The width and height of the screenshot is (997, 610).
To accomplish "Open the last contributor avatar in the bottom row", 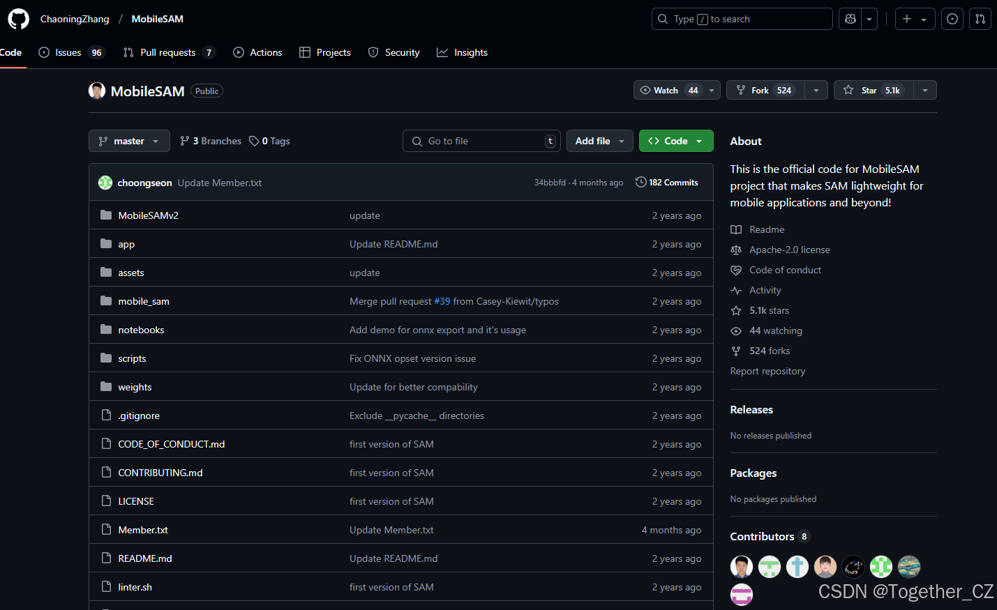I will [742, 595].
